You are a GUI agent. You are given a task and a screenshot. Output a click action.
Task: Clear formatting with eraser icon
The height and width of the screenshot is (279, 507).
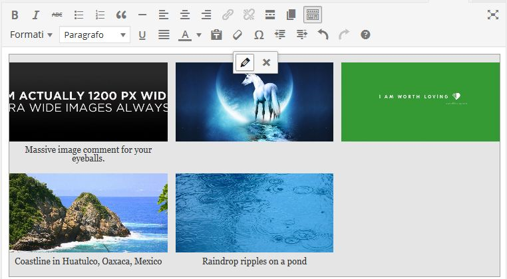238,35
